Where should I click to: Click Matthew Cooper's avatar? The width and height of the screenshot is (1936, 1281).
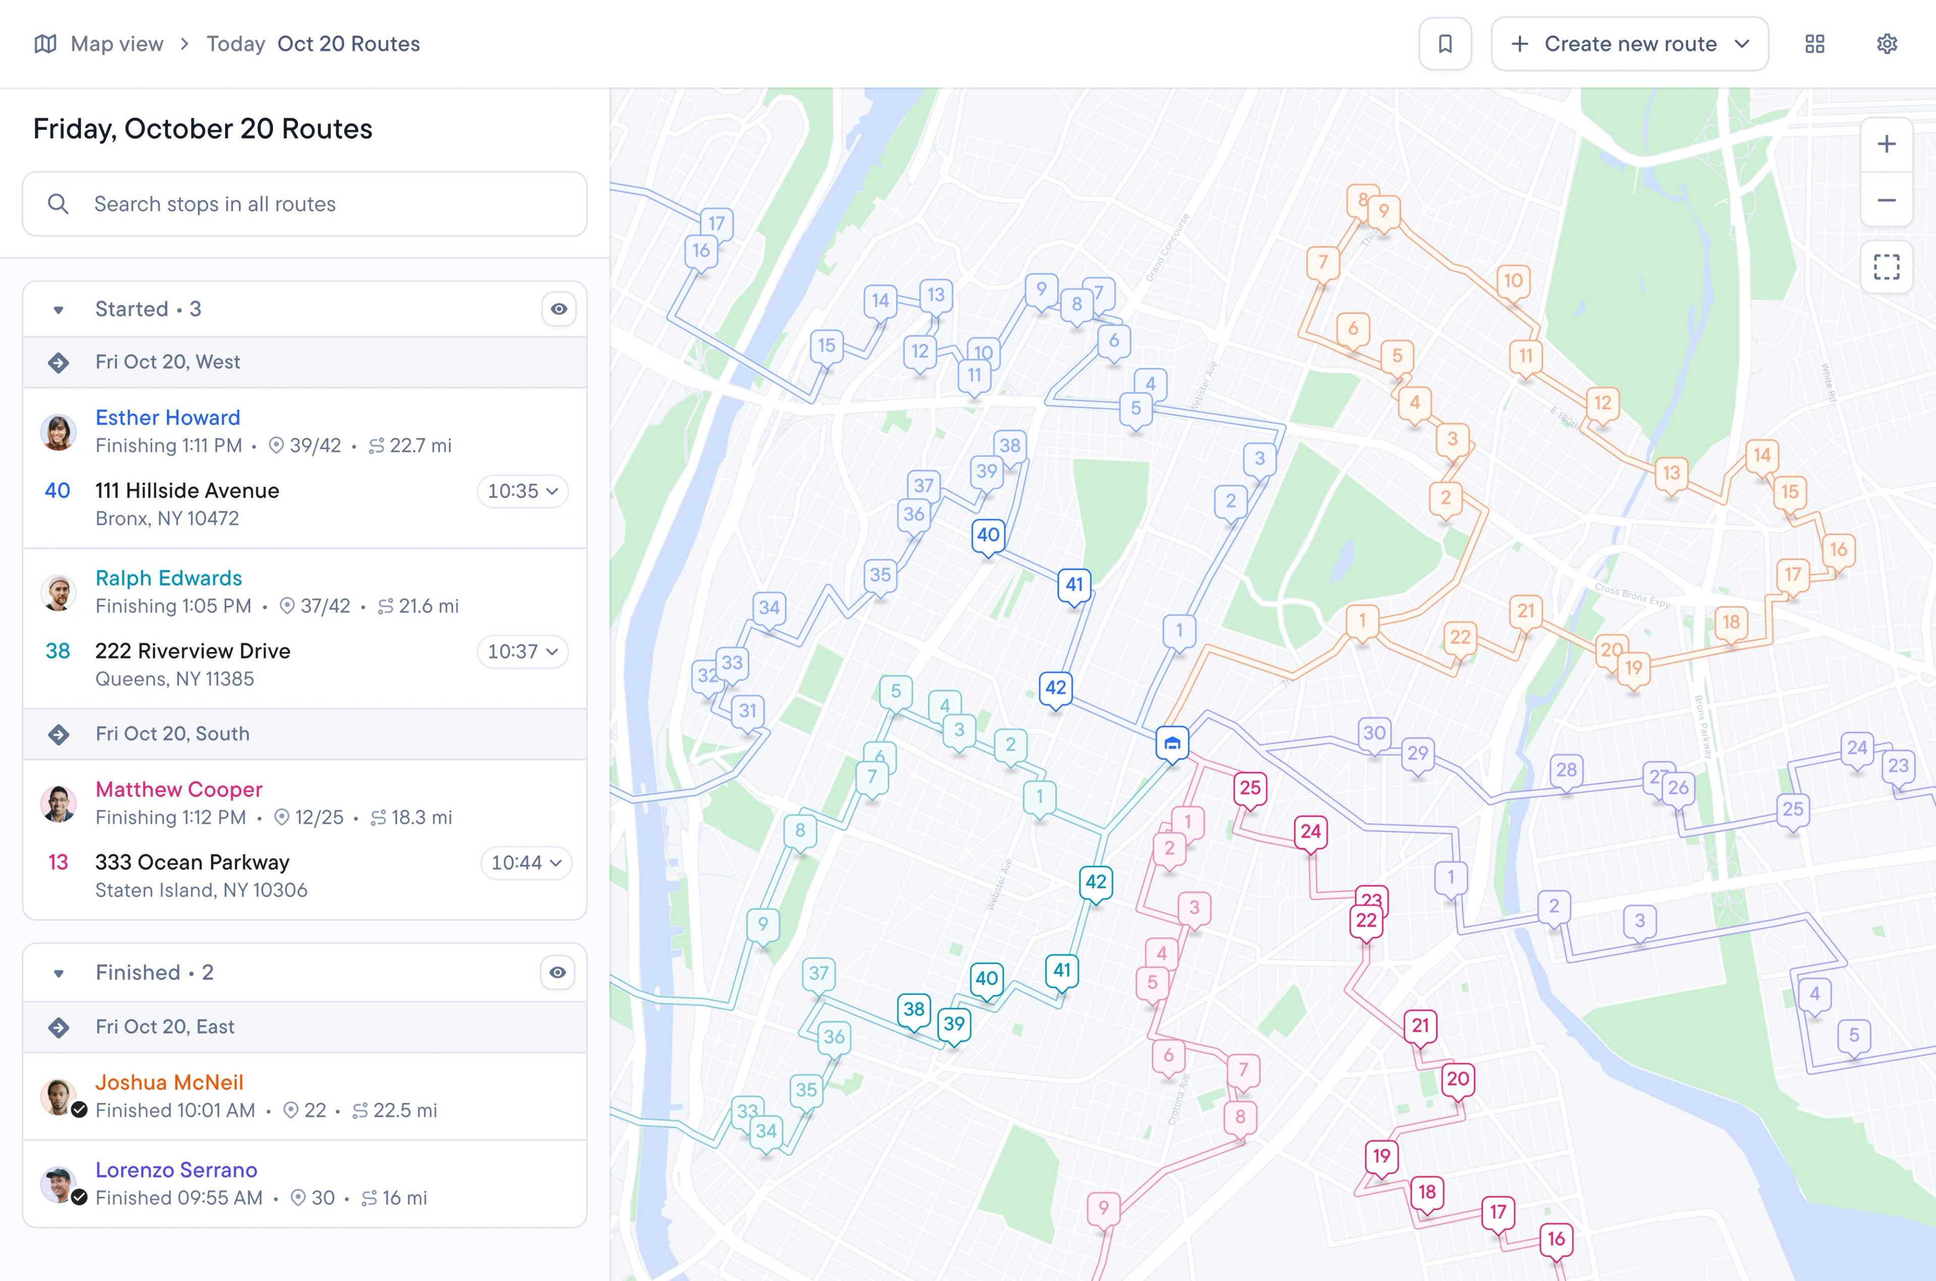tap(59, 804)
